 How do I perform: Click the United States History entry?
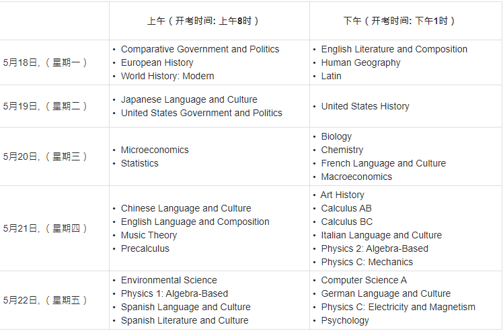(365, 106)
